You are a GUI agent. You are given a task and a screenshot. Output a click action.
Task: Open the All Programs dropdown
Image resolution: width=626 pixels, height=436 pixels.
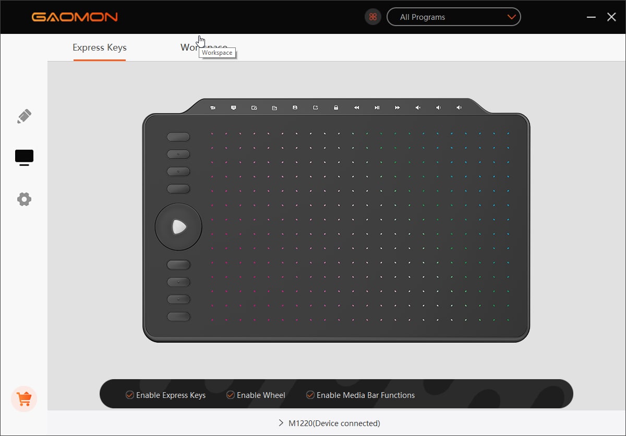(454, 17)
